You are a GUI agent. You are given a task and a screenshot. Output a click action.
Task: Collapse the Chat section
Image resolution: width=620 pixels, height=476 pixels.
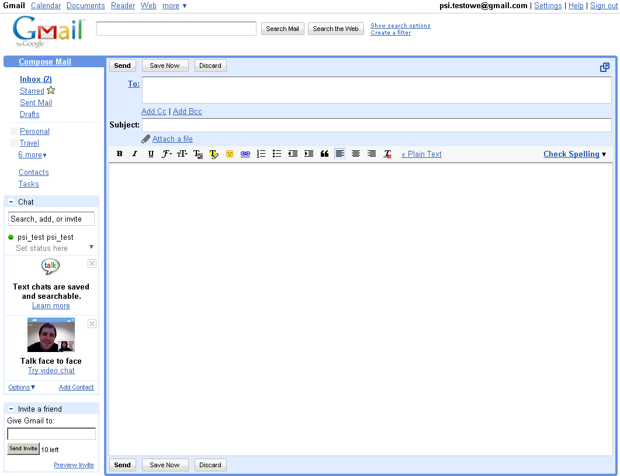[x=11, y=202]
